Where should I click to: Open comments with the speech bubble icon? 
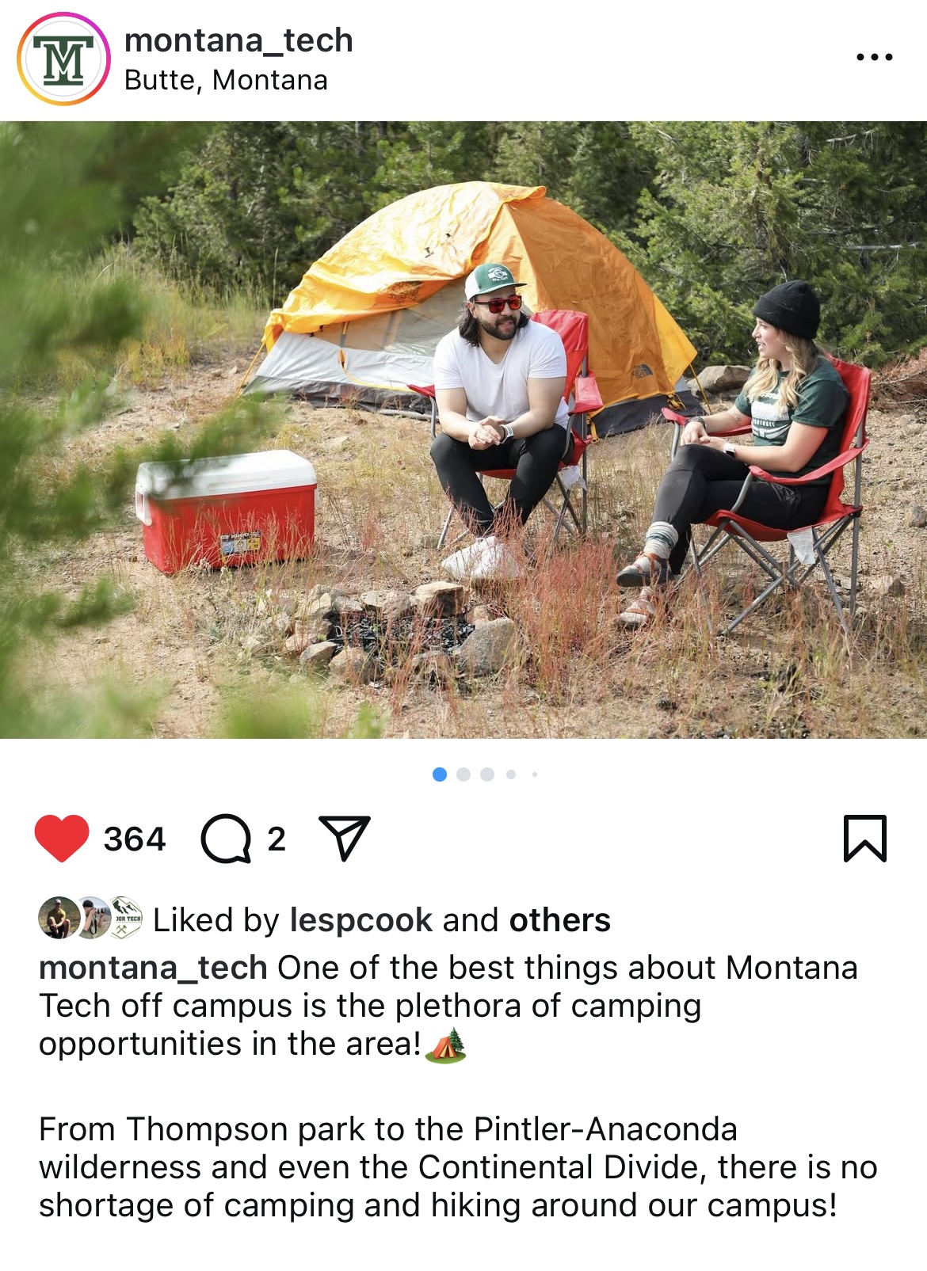click(x=226, y=838)
